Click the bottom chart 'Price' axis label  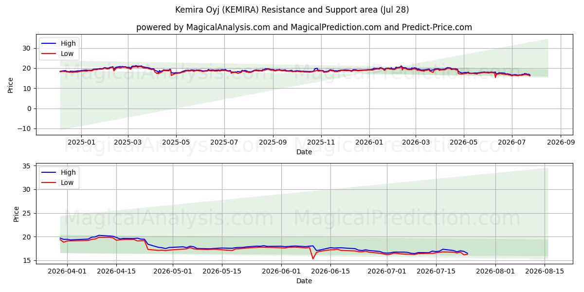(17, 214)
